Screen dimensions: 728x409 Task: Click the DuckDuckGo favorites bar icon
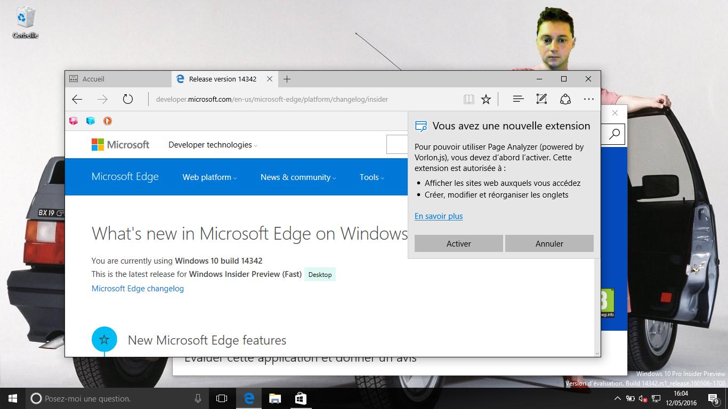click(108, 121)
